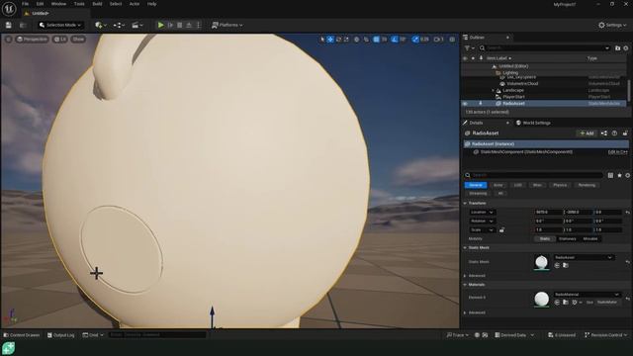The image size is (633, 356).
Task: Open the viewport Show menu
Action: [78, 40]
